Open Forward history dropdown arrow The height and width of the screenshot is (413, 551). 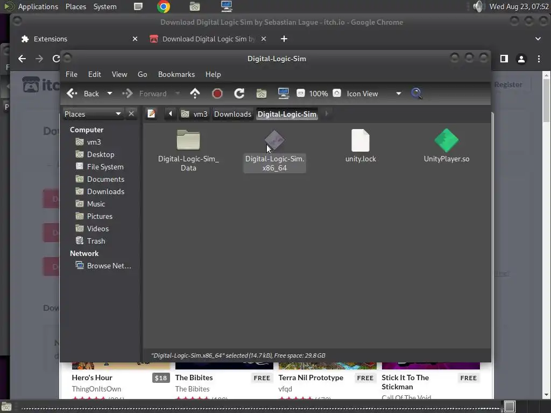(178, 94)
